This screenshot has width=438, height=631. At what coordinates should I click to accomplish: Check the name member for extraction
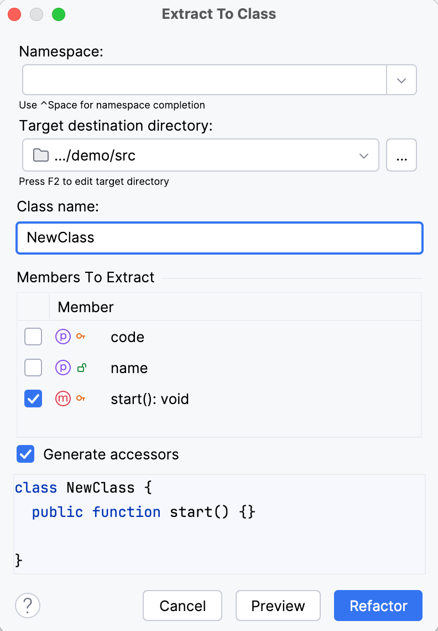33,368
